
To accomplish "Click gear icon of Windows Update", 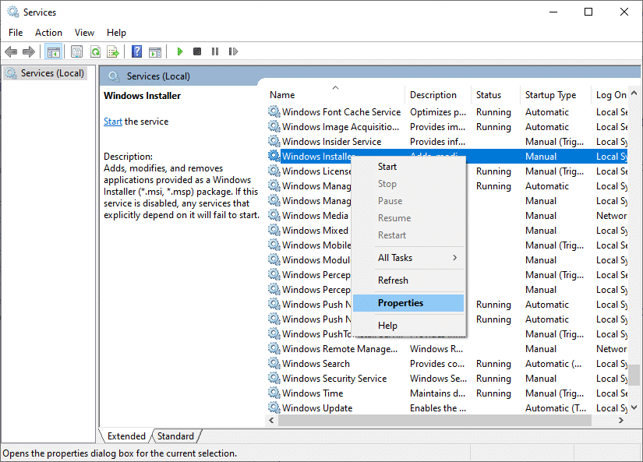I will (x=274, y=407).
